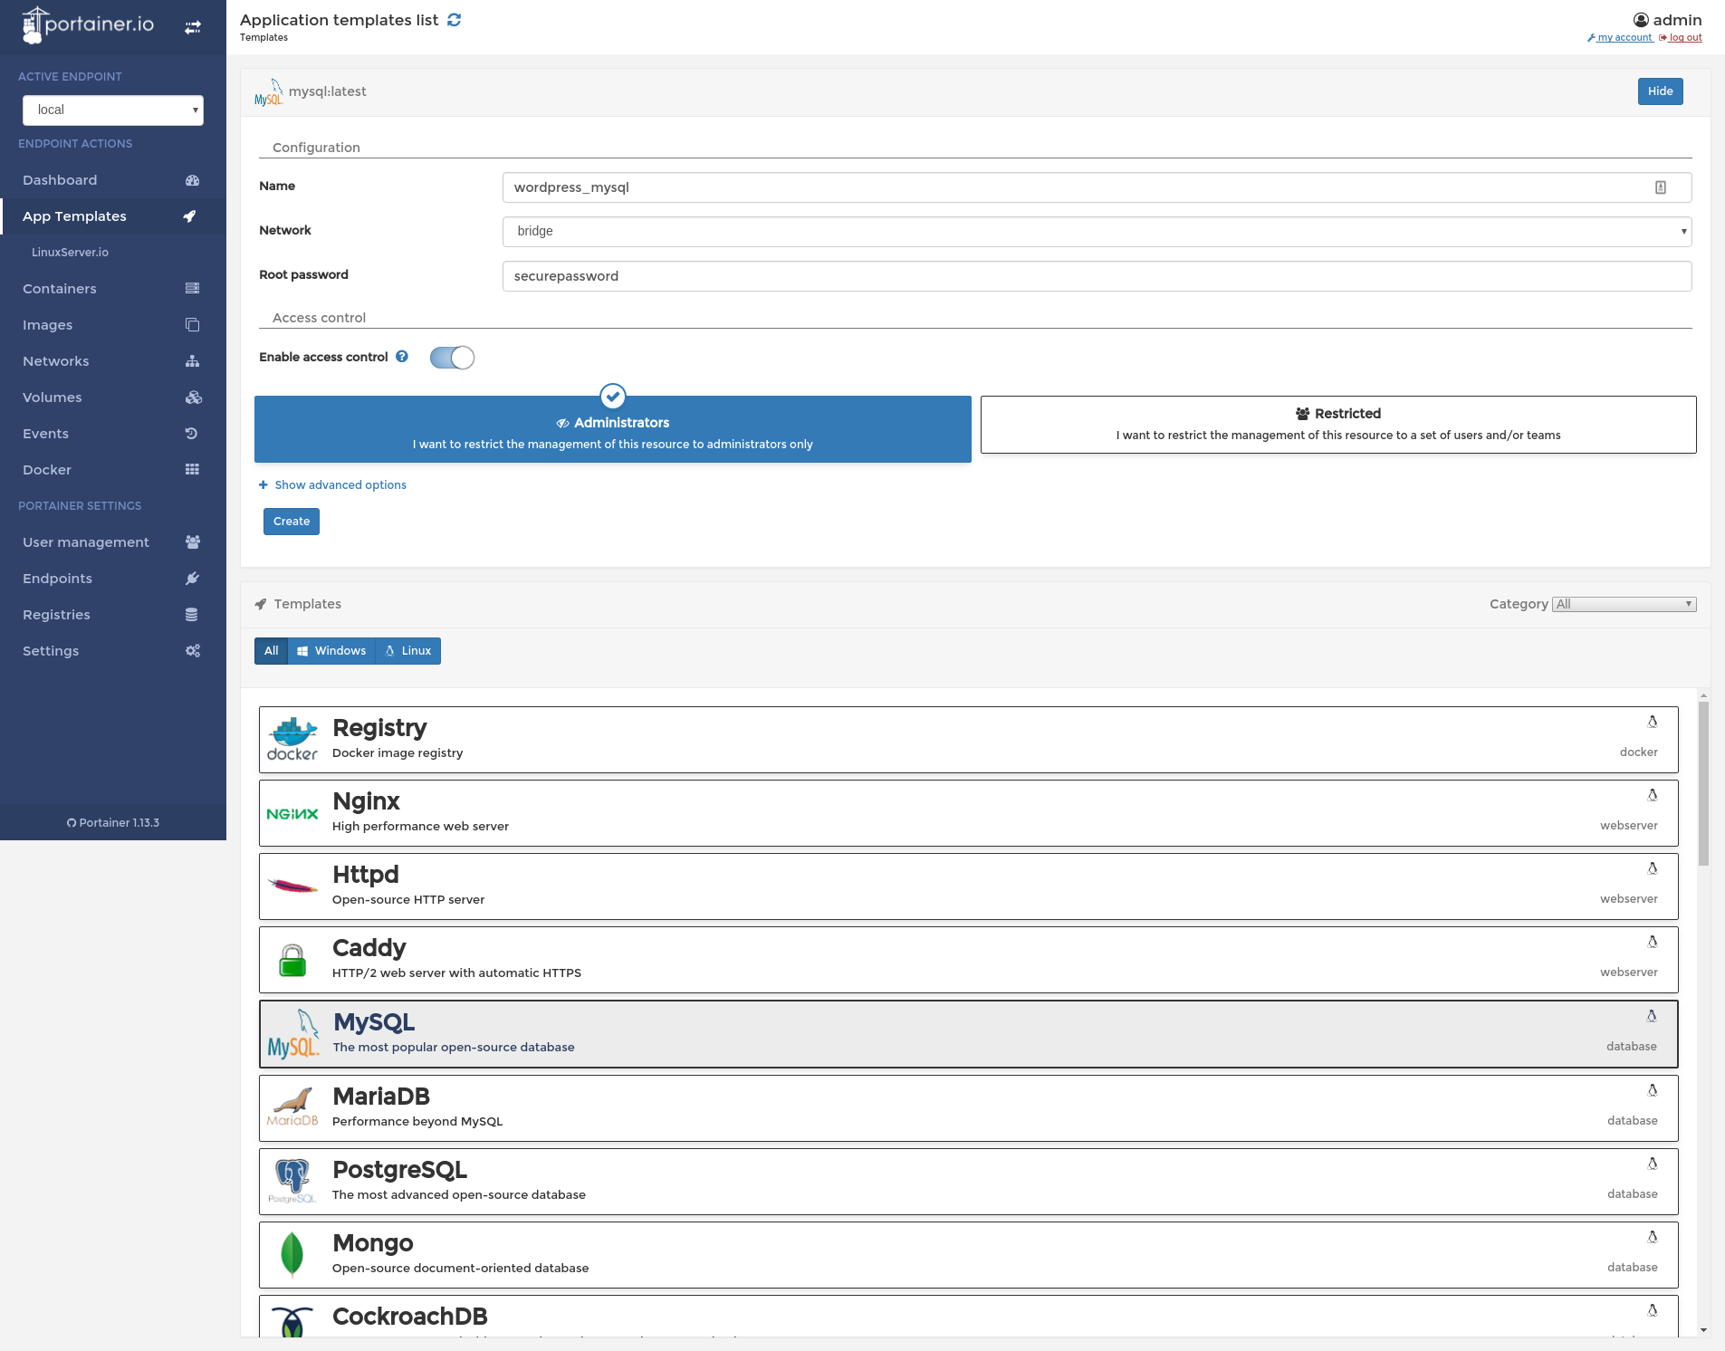
Task: Toggle the Enable access control switch
Action: pos(452,358)
